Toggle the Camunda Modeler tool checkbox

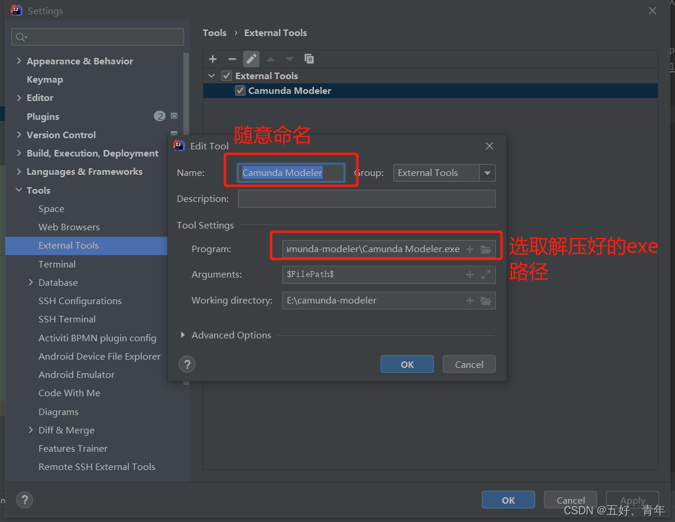[x=240, y=91]
